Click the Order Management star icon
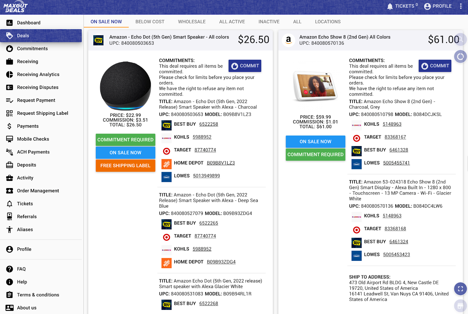468x314 pixels. click(9, 191)
